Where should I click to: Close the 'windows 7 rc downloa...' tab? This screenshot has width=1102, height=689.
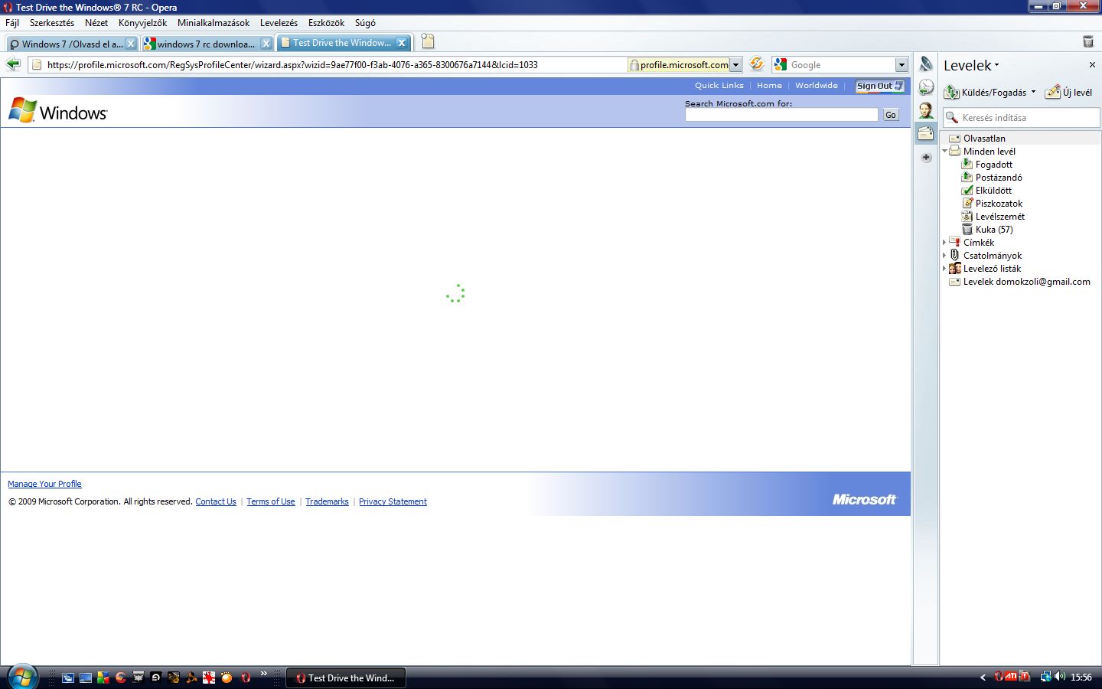pos(266,44)
